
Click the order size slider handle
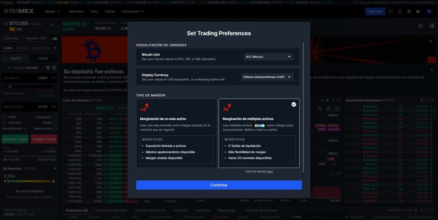click(x=10, y=87)
